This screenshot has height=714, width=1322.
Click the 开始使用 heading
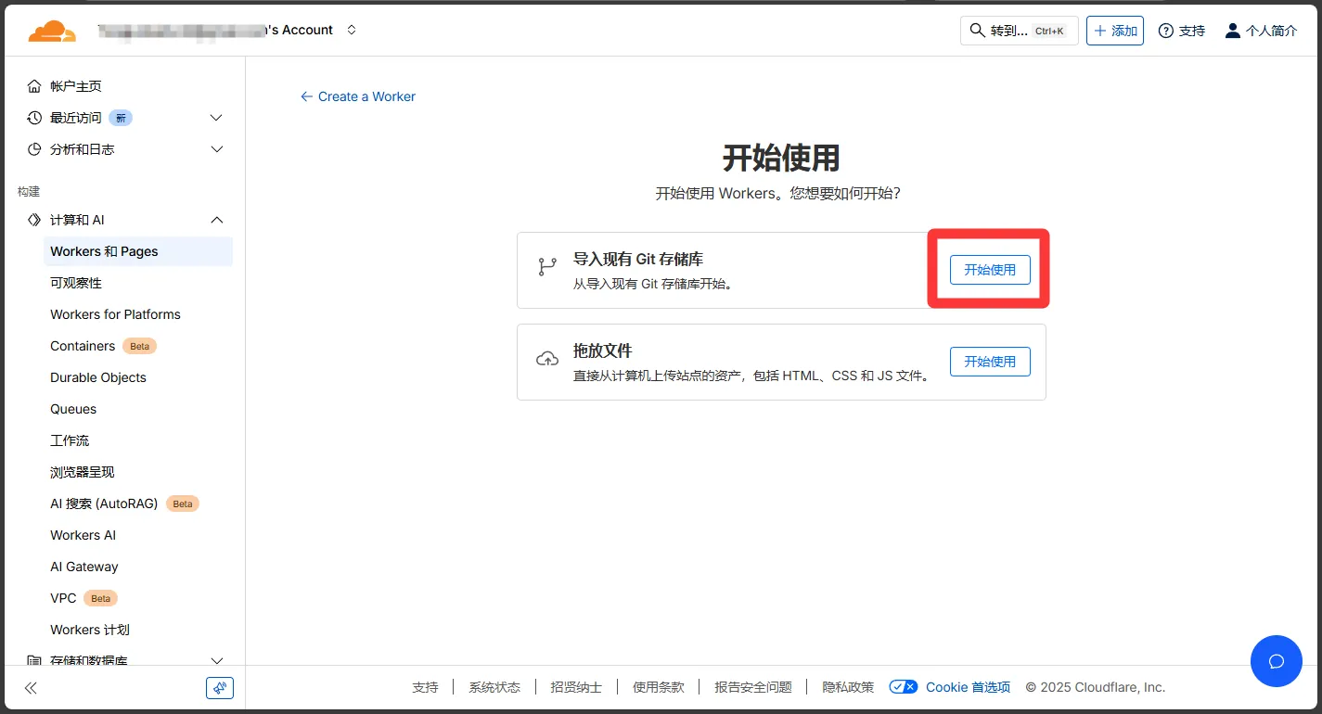click(x=781, y=159)
